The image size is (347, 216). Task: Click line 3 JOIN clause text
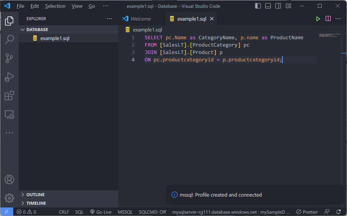pos(184,52)
